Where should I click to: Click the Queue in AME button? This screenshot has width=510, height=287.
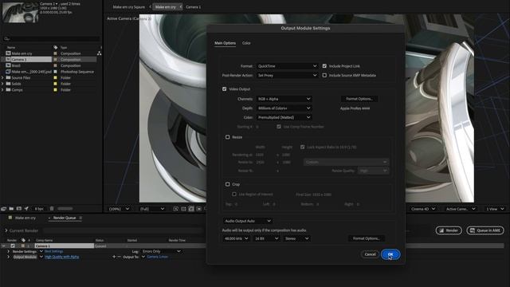[x=485, y=230]
